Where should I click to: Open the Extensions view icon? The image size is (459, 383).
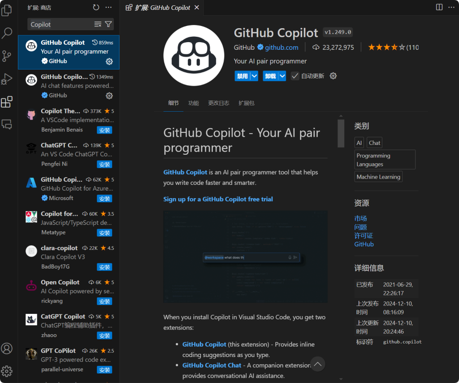pyautogui.click(x=7, y=102)
